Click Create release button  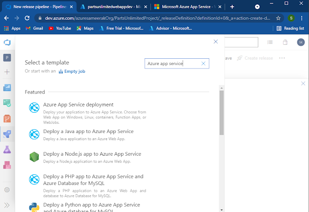click(x=255, y=58)
